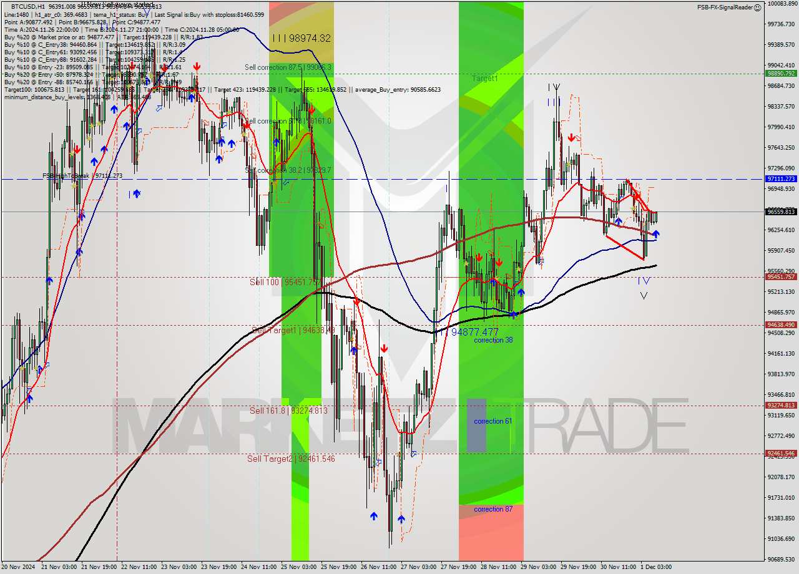Click the 'Sell correction 38.2 | 97329.7' label

click(288, 170)
